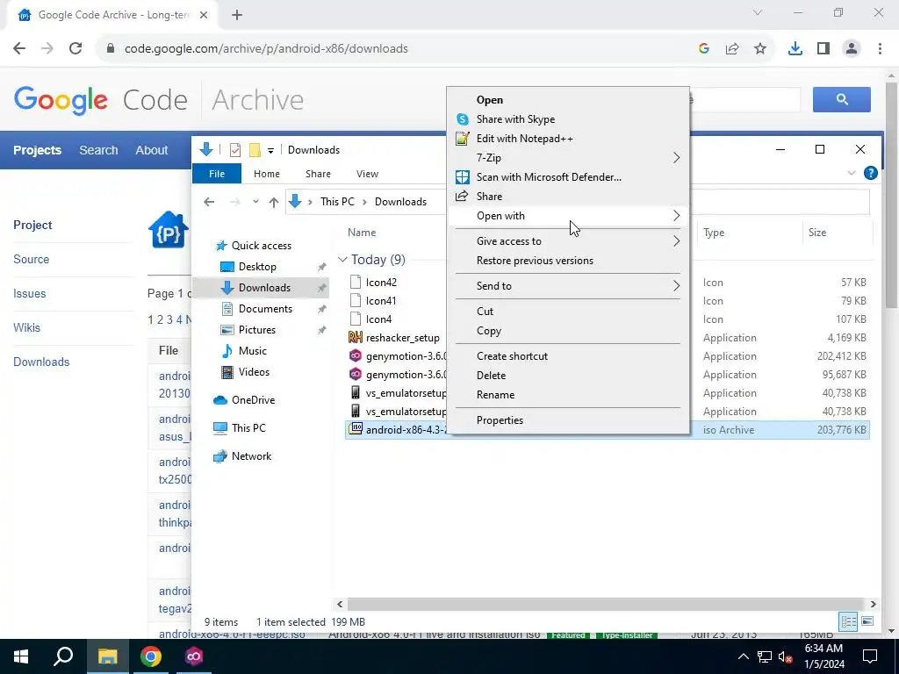Viewport: 899px width, 674px height.
Task: Select This PC in navigation pane
Action: (248, 428)
